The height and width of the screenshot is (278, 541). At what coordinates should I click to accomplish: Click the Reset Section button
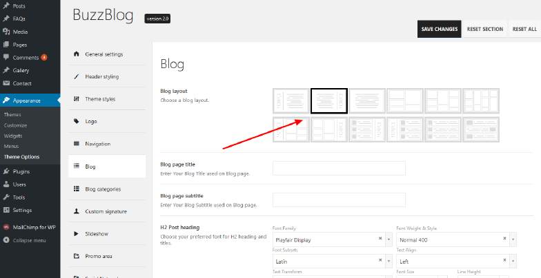pyautogui.click(x=484, y=29)
